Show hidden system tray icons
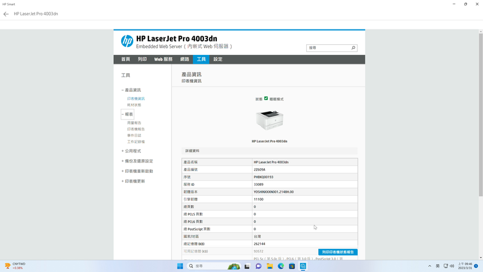483x272 pixels. 430,266
